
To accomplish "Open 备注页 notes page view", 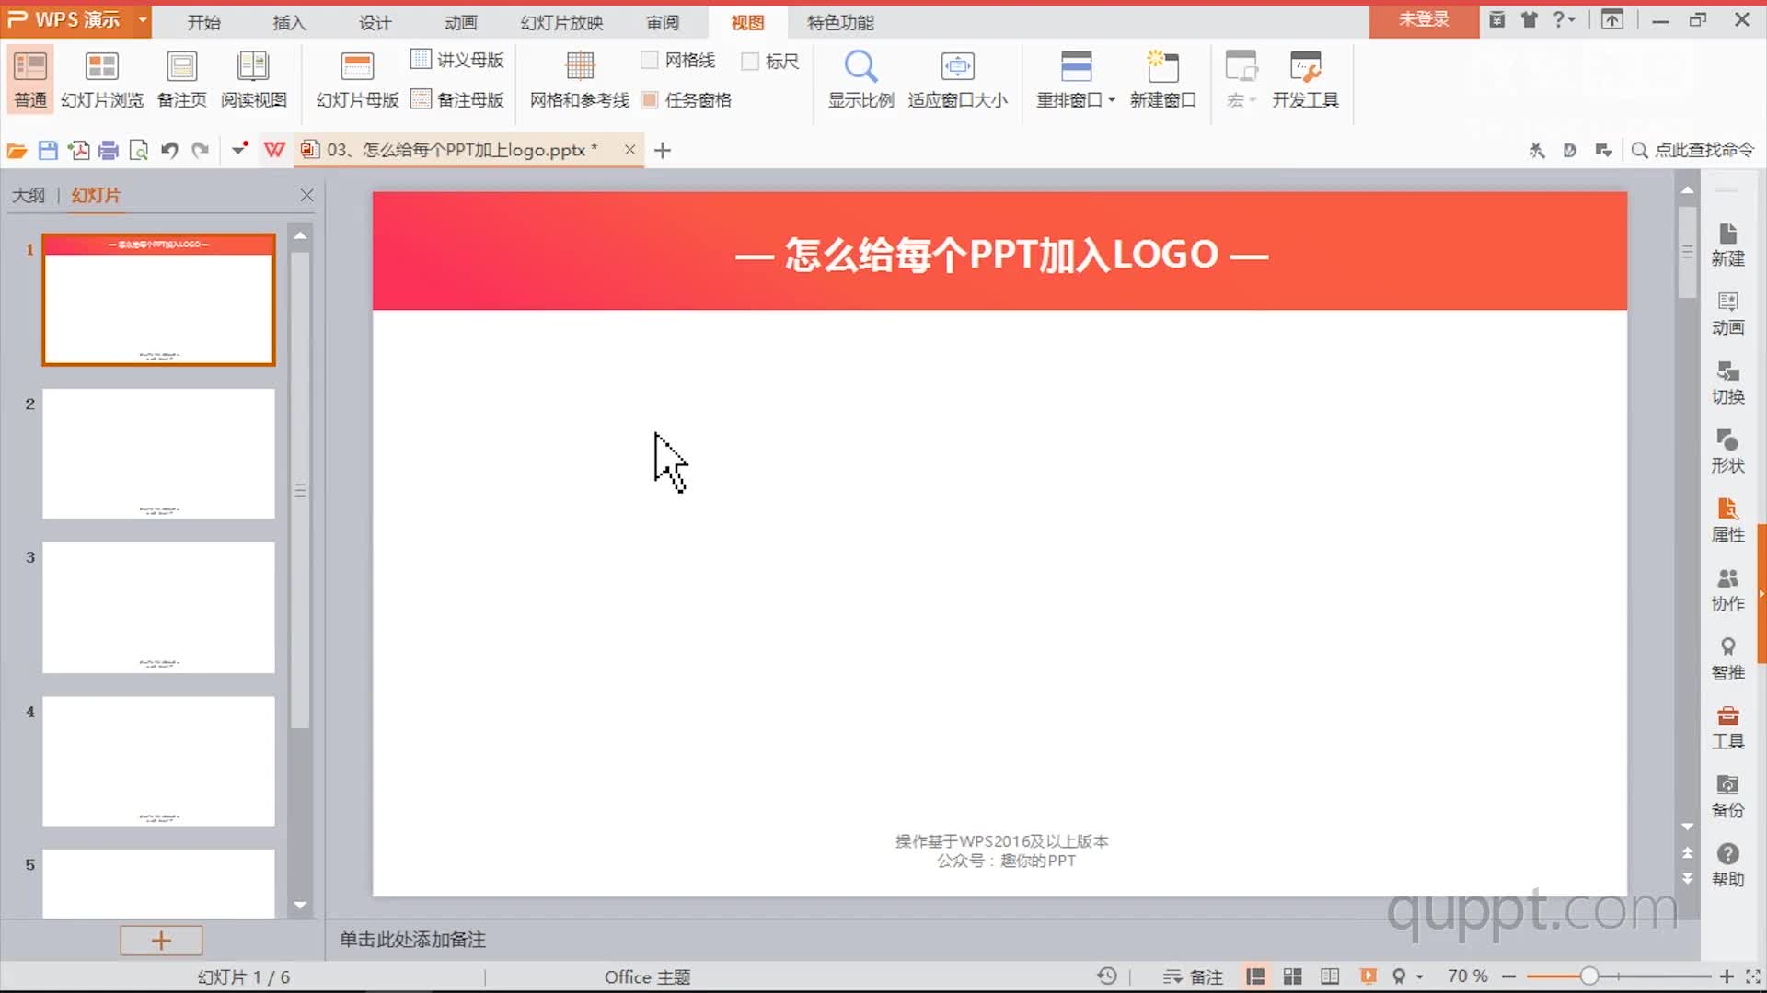I will [181, 80].
